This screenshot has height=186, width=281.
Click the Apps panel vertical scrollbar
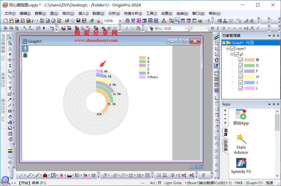click(277, 144)
